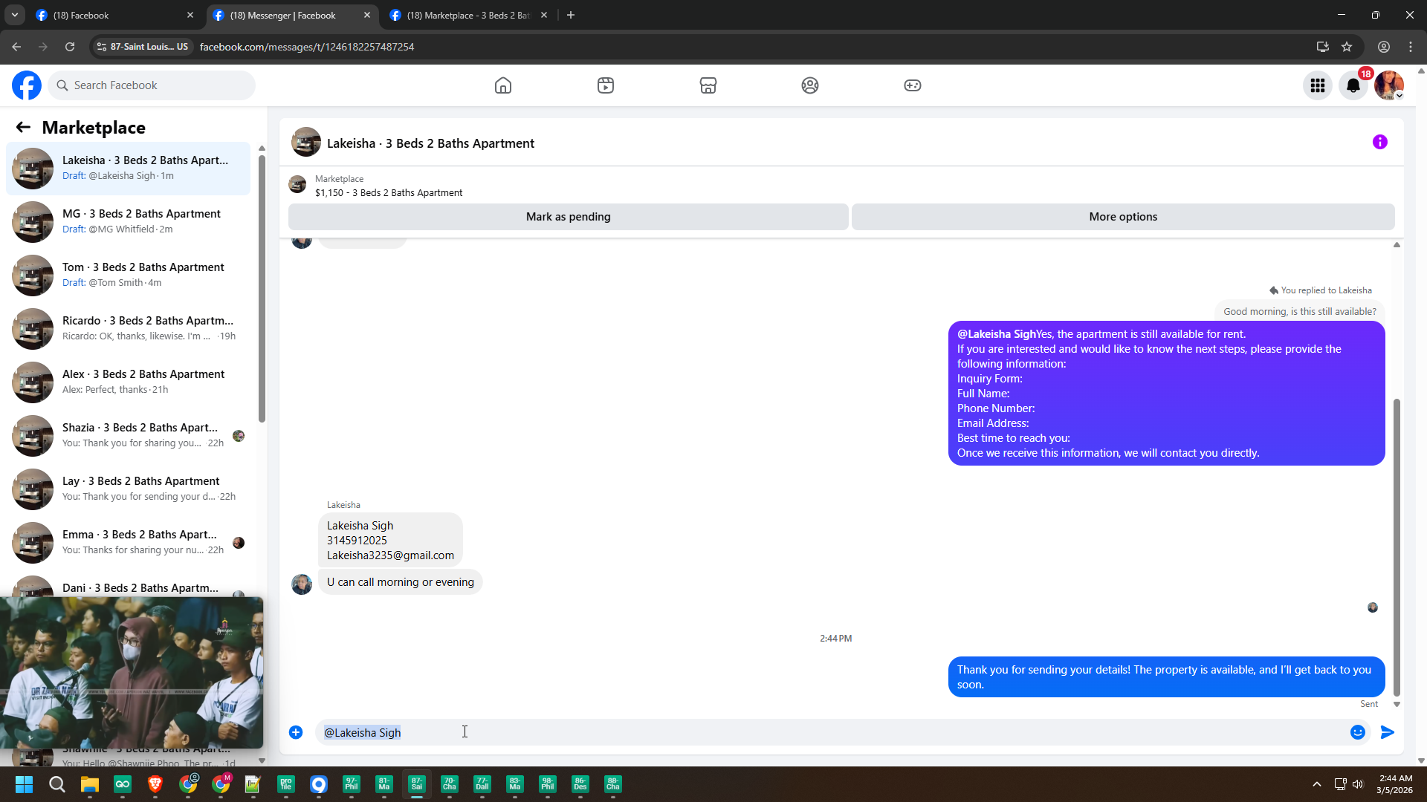Open Groups icon in top navigation
The width and height of the screenshot is (1427, 802).
810,85
